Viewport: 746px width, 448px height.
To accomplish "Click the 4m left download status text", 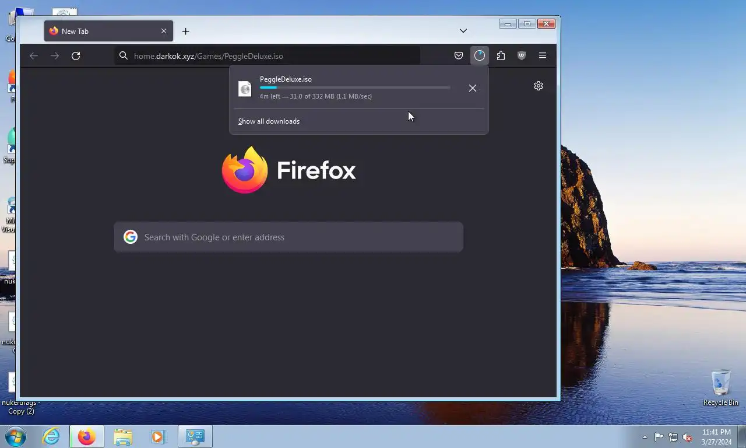I will point(315,96).
